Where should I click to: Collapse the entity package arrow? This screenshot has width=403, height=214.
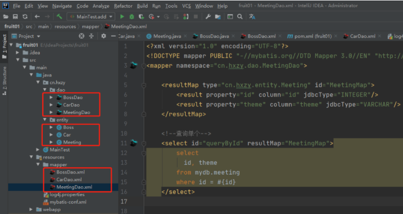point(45,120)
